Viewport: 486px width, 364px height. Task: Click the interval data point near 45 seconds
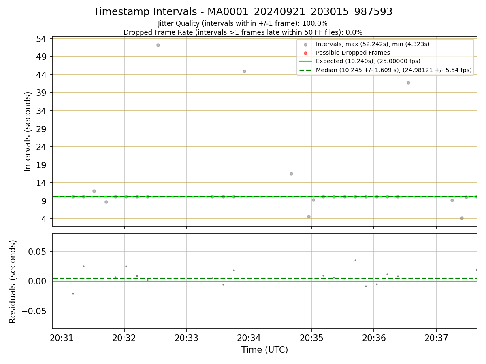point(244,71)
